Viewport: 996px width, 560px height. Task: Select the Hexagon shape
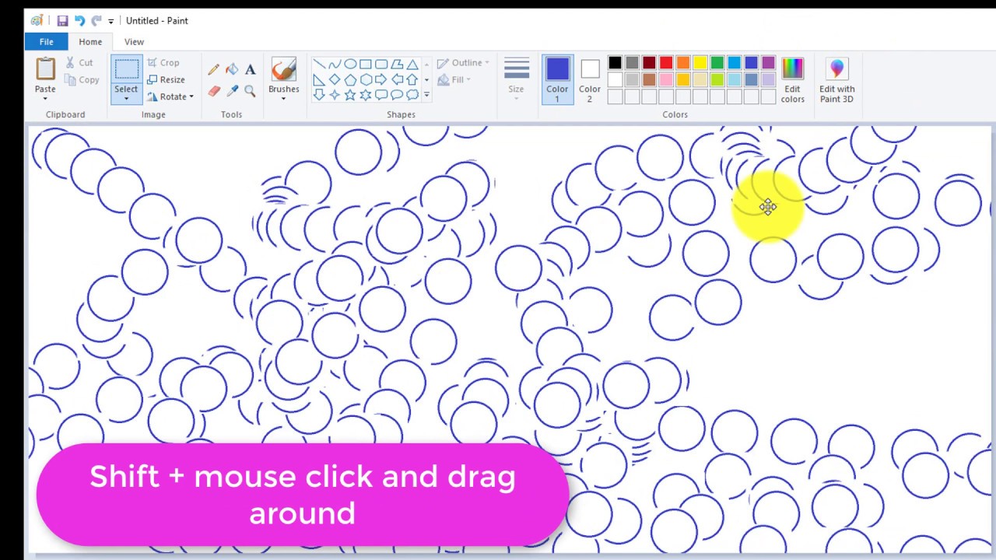point(366,79)
